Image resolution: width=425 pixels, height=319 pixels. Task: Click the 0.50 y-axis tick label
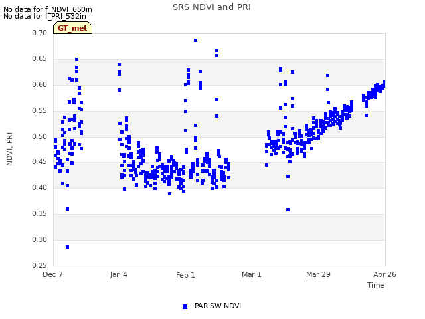[39, 136]
